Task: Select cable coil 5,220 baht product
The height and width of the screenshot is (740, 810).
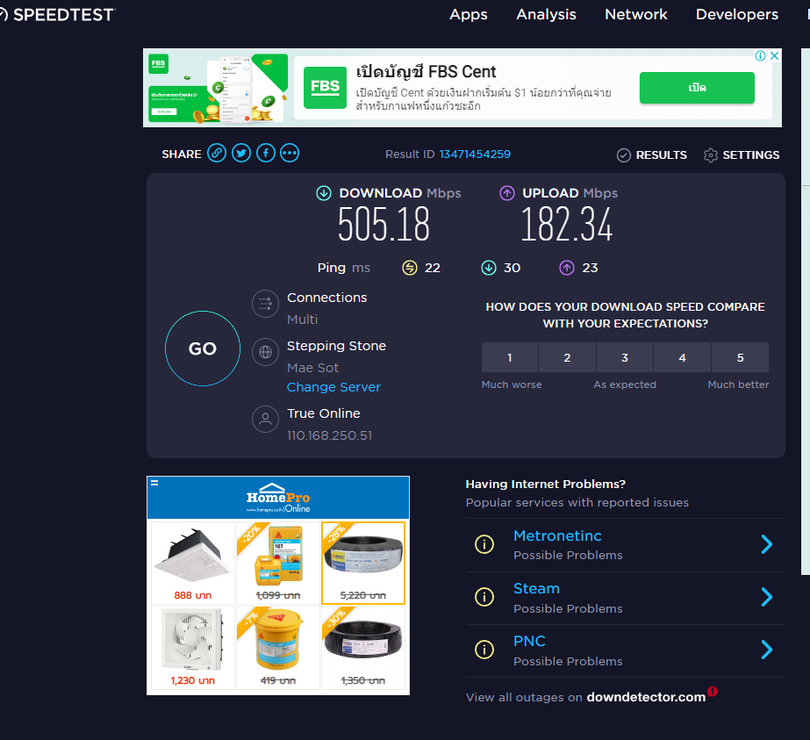Action: pos(363,563)
